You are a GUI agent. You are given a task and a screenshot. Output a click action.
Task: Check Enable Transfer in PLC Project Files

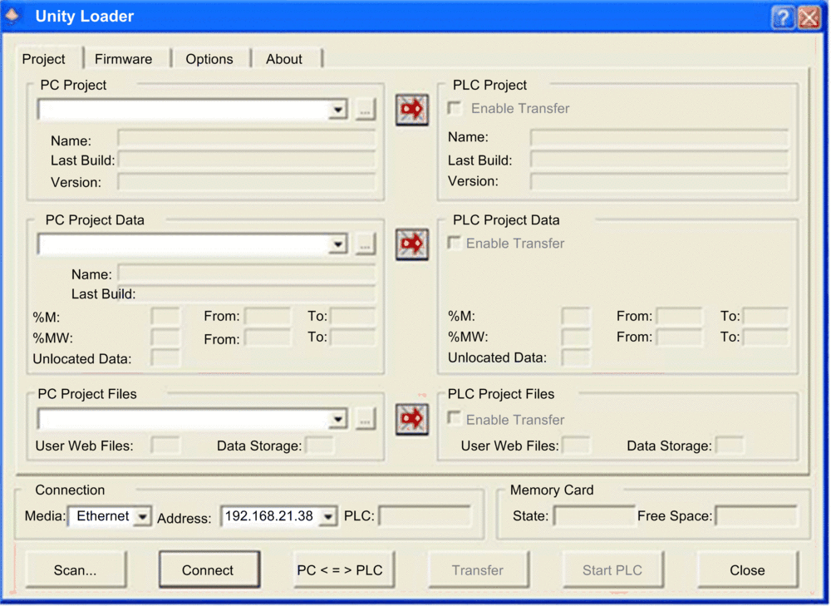click(x=455, y=419)
